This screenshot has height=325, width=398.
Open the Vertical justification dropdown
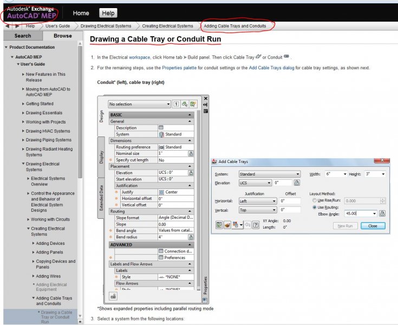pyautogui.click(x=258, y=210)
